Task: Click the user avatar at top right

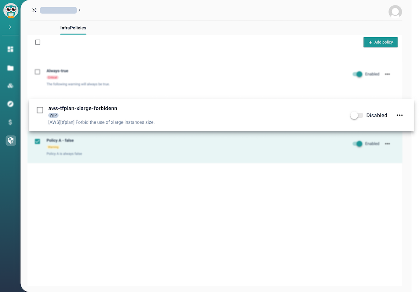Action: (x=395, y=12)
